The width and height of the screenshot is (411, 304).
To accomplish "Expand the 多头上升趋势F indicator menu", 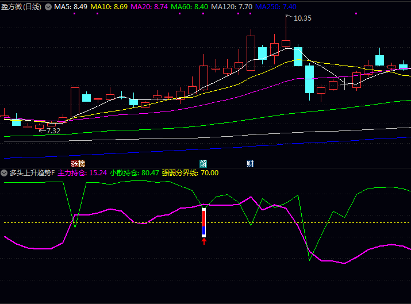I will (5, 172).
